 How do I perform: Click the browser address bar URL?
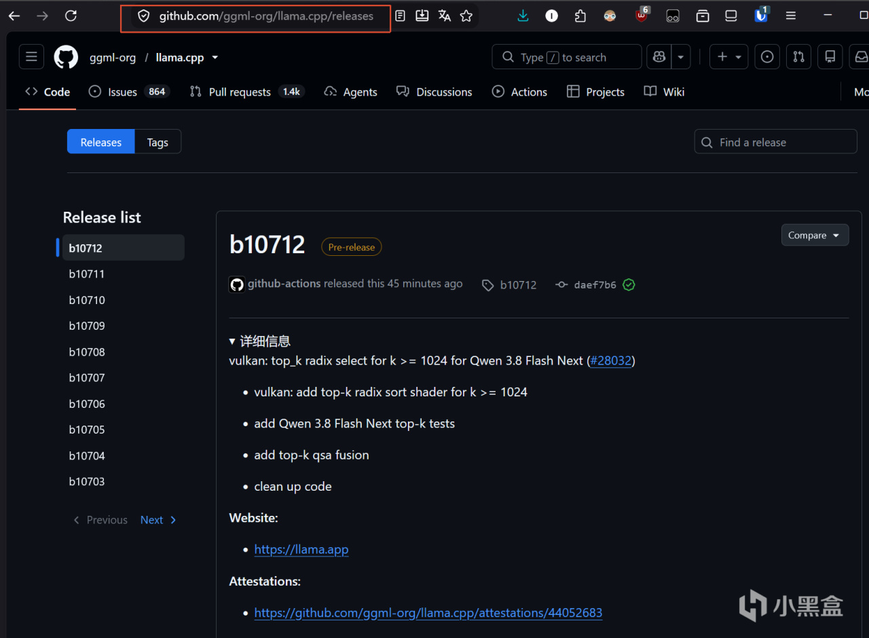pos(266,16)
